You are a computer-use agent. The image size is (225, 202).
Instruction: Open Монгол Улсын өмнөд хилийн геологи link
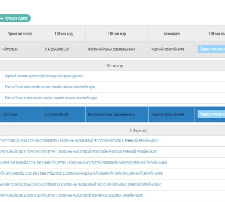point(51,98)
